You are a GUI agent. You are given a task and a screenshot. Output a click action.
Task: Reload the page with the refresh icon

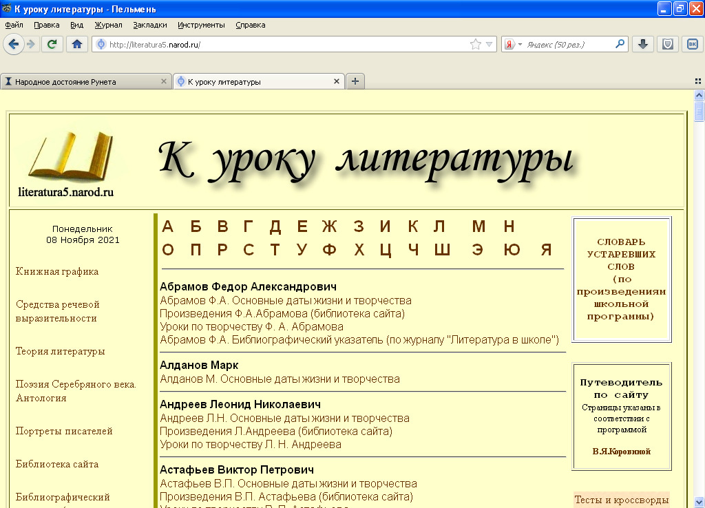pos(52,44)
